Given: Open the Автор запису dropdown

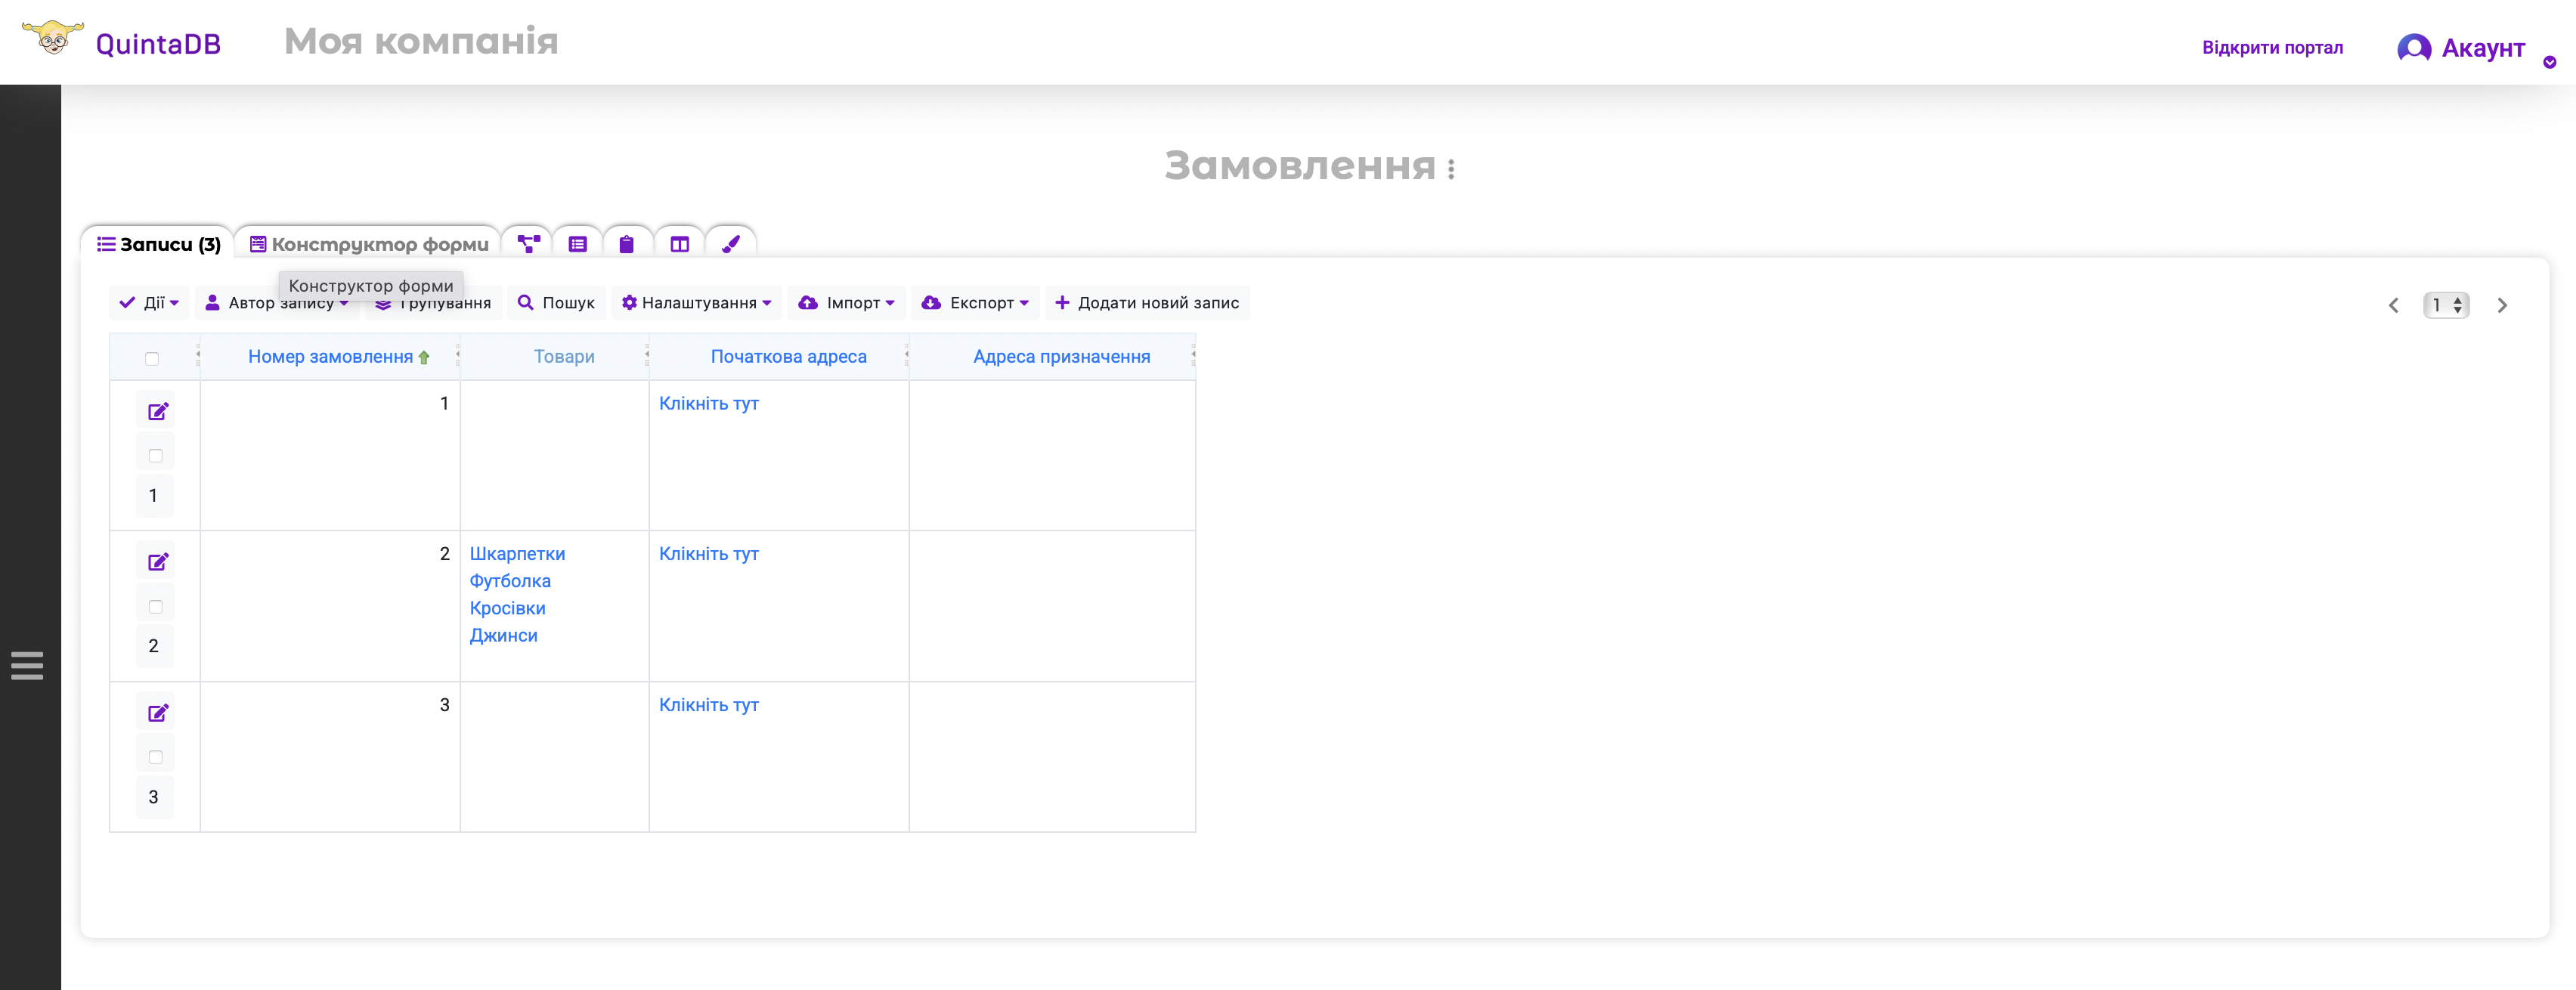Looking at the screenshot, I should pyautogui.click(x=277, y=303).
